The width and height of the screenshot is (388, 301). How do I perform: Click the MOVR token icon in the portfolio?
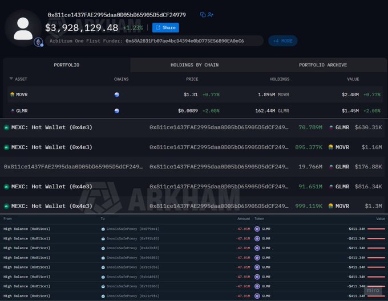click(x=12, y=94)
